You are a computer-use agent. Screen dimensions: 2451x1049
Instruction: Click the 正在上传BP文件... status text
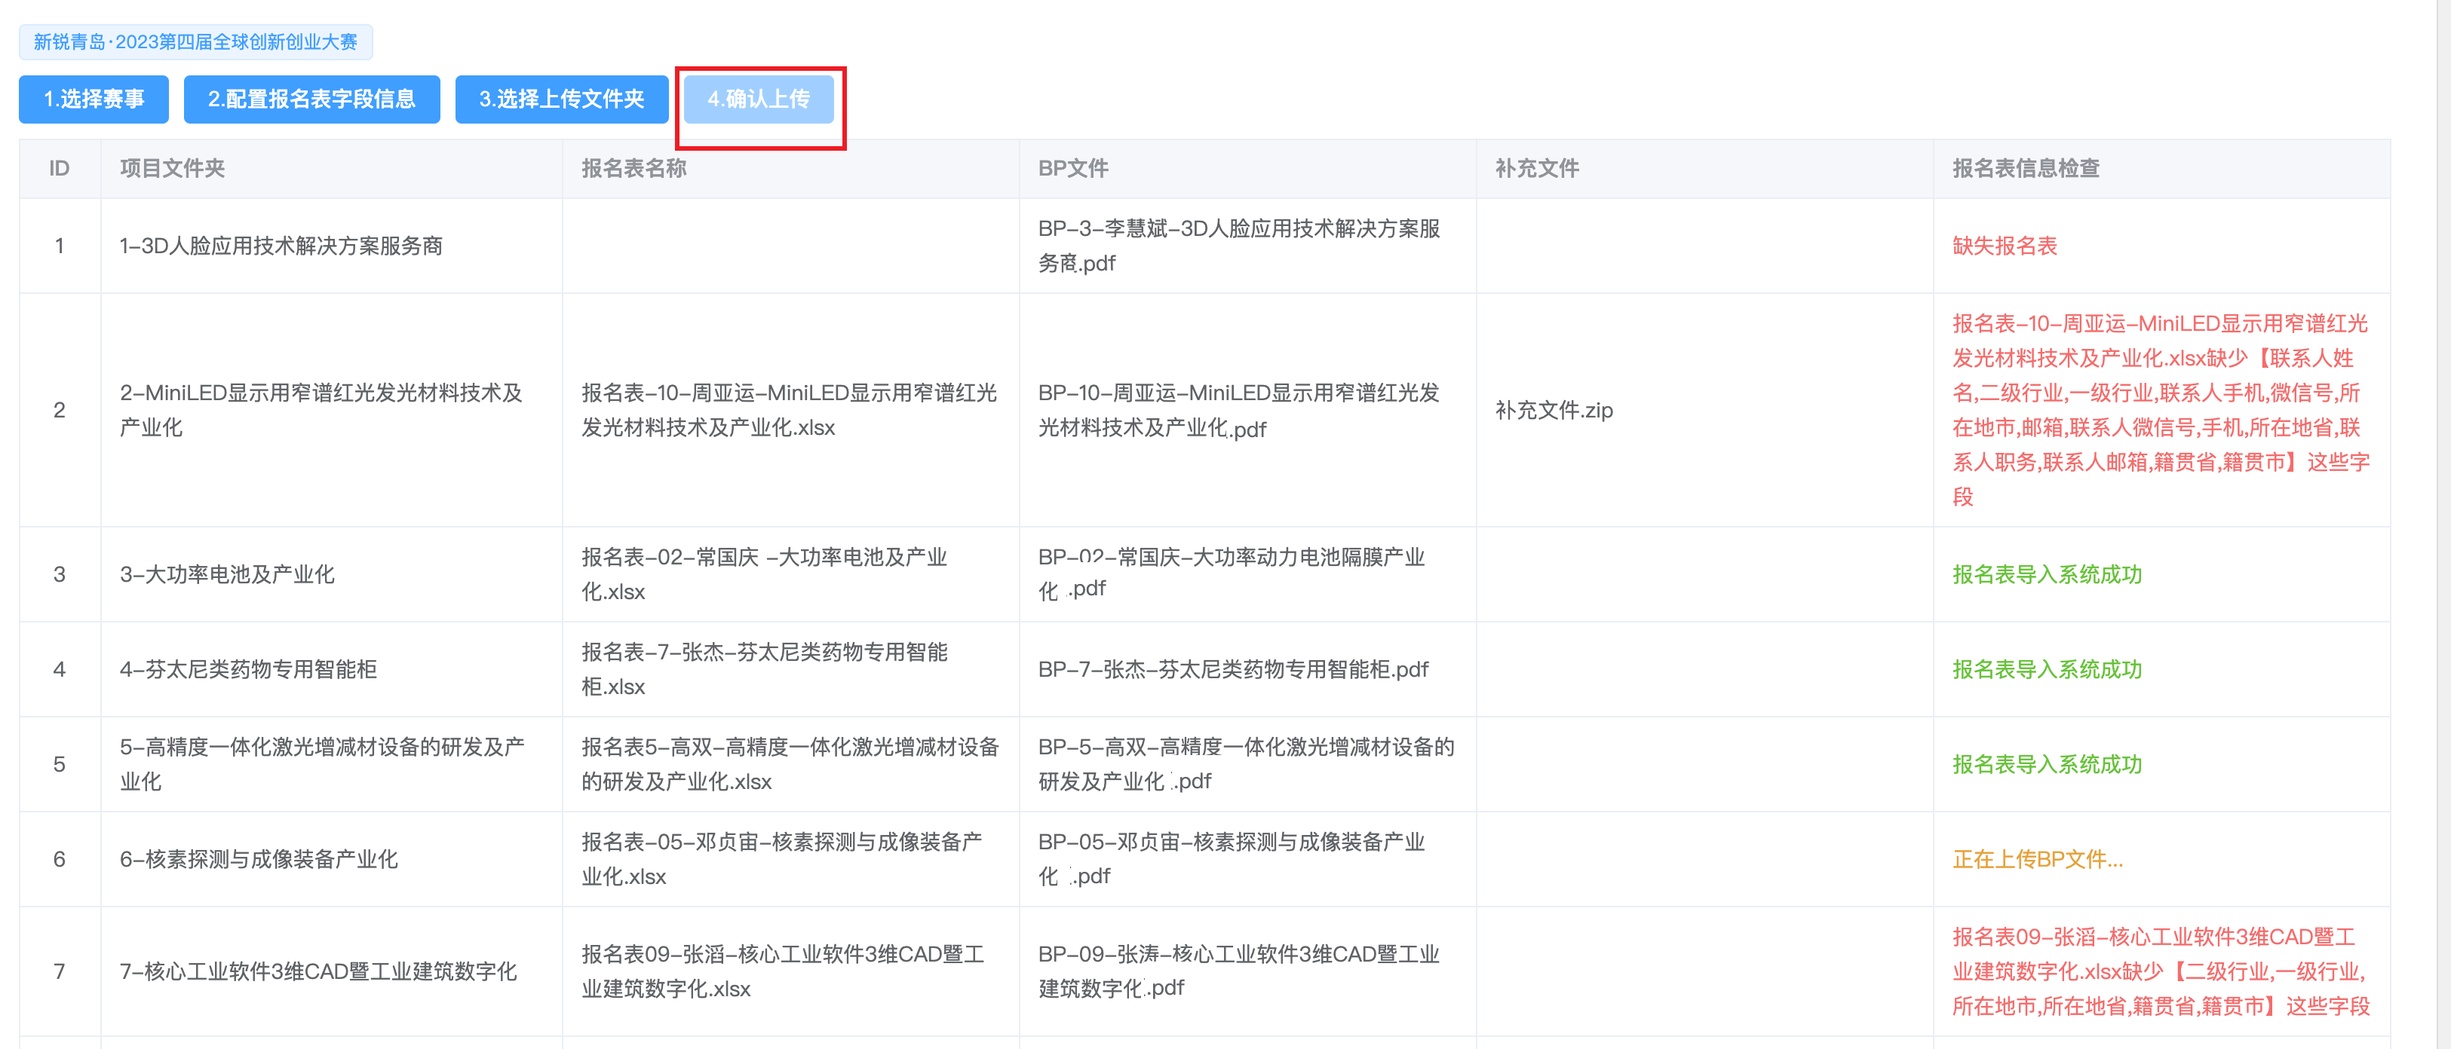[2036, 860]
